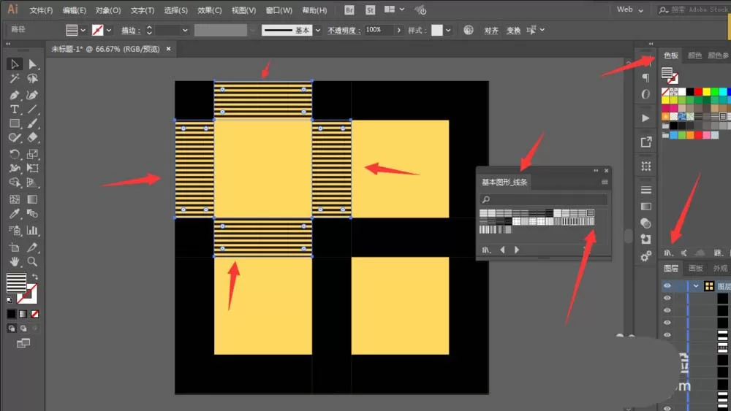Select the Perspective Grid tool
Screen dimensions: 731x411
(x=32, y=183)
